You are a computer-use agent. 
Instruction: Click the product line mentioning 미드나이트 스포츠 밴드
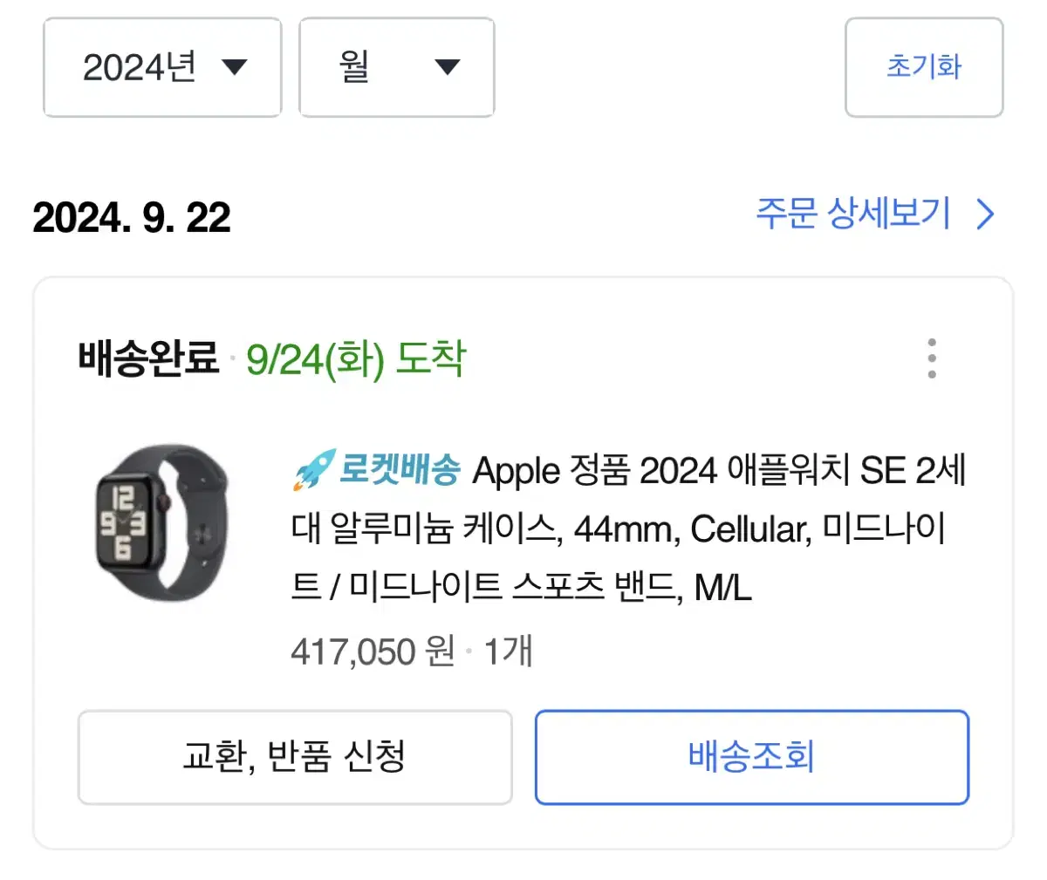[x=521, y=588]
